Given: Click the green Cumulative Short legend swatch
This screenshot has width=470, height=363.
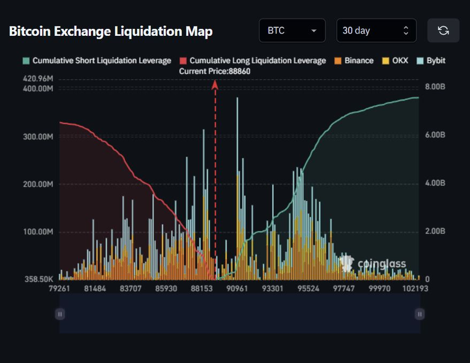Looking at the screenshot, I should coord(26,60).
